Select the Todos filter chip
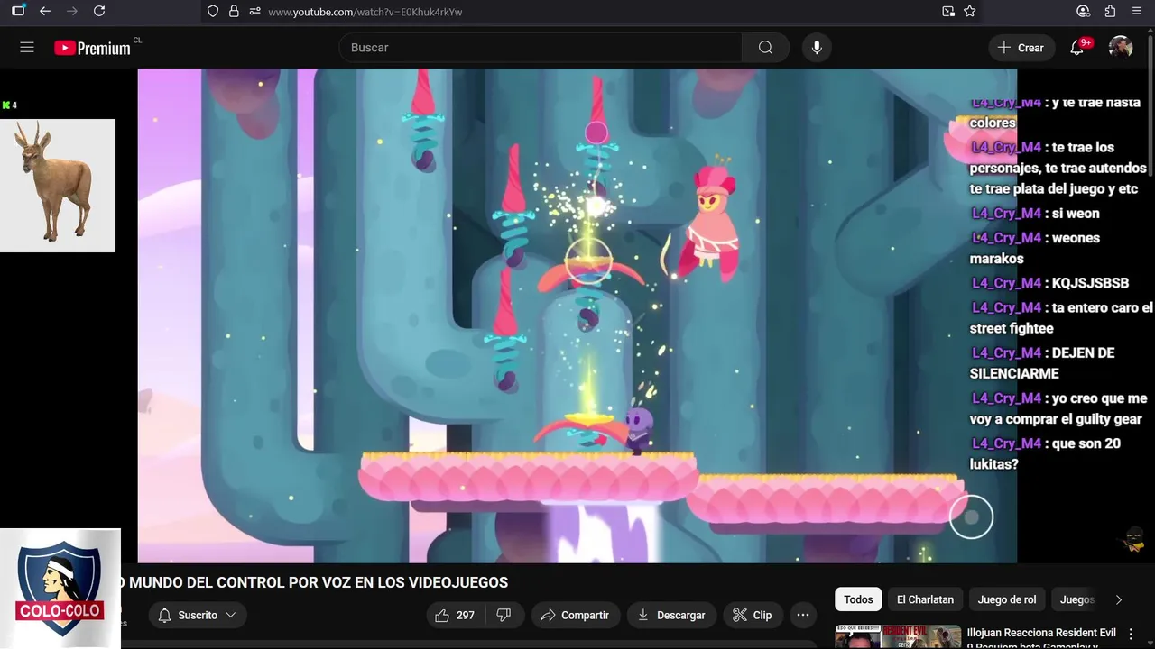The image size is (1155, 649). point(858,599)
